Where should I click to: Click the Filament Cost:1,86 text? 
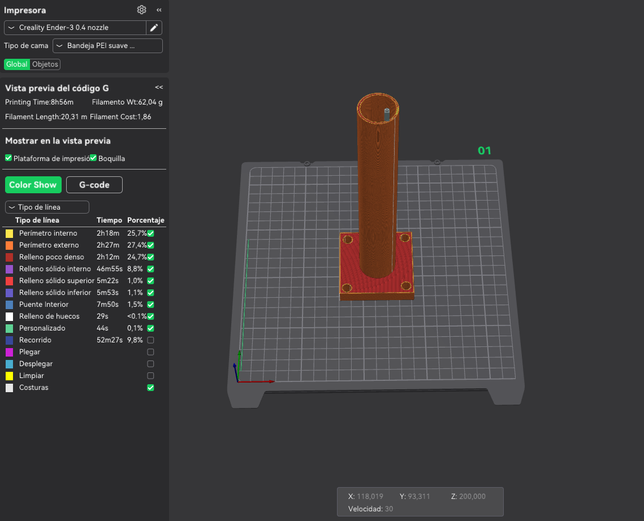[x=120, y=116]
